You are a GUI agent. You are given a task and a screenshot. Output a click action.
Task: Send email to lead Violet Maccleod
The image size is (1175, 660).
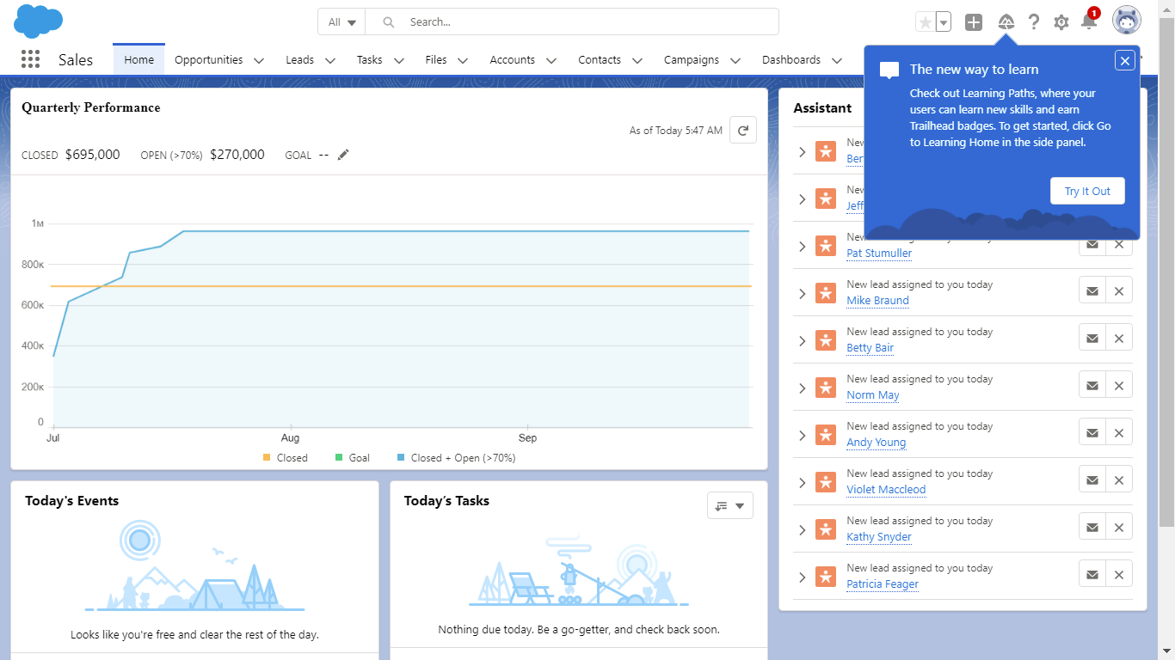pos(1092,480)
